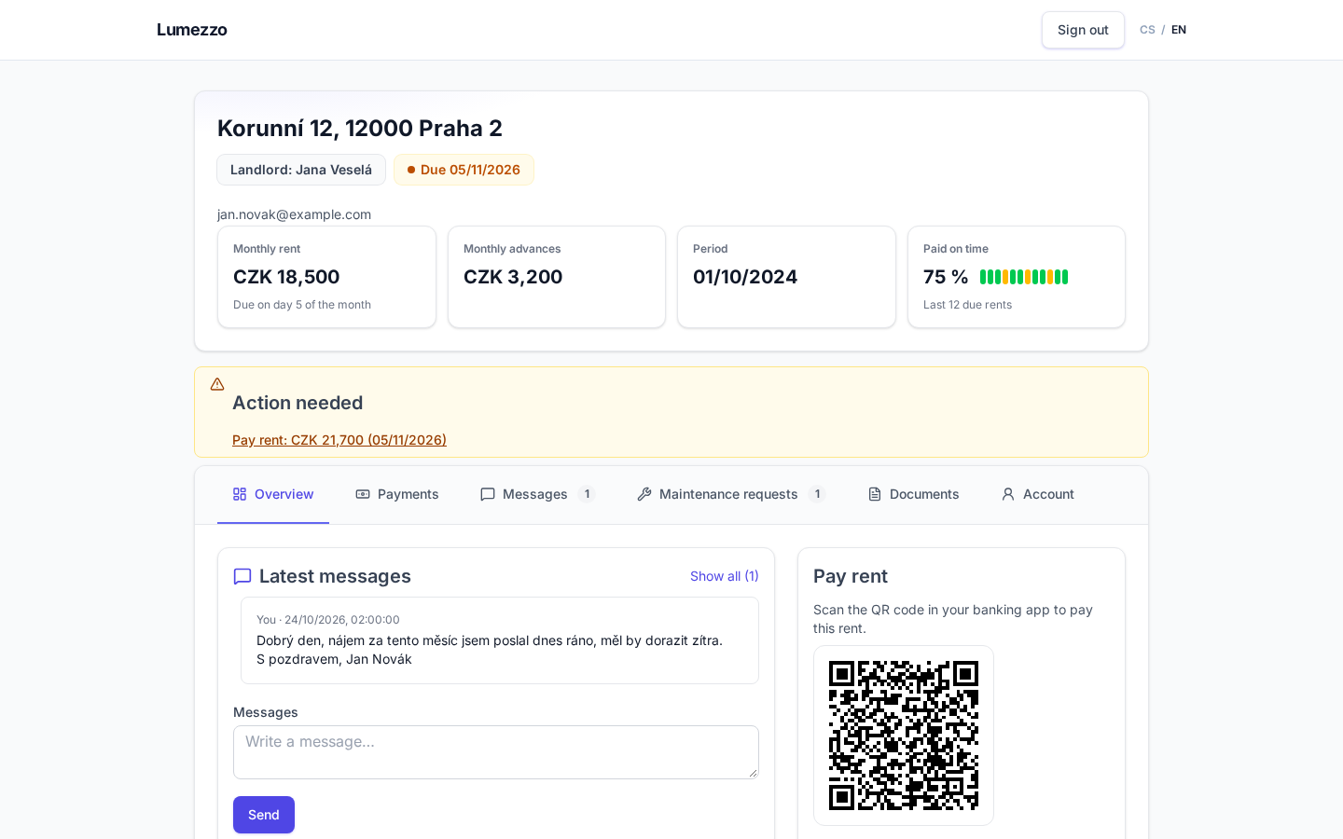This screenshot has width=1343, height=839.
Task: Click the jan.novak@example.com email text
Action: 295,214
